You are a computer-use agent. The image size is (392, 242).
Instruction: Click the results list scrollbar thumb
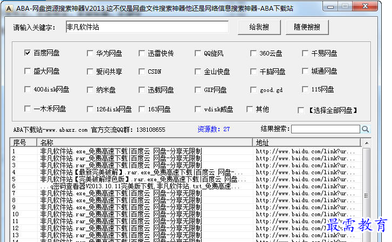[x=367, y=196]
